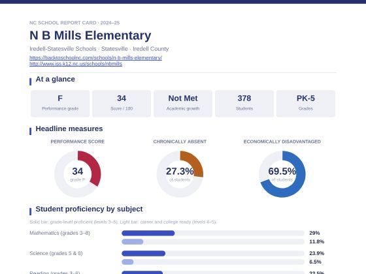This screenshot has height=274, width=366.
Task: Select the 34 Score / 100 card
Action: click(x=122, y=104)
